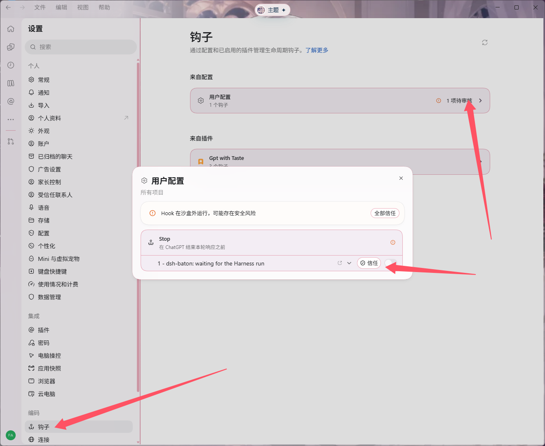
Task: Open the 视图 menu
Action: (x=83, y=7)
